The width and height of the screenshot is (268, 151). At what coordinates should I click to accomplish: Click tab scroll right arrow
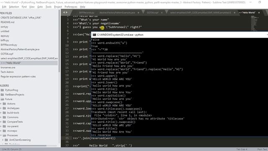tap(67, 13)
